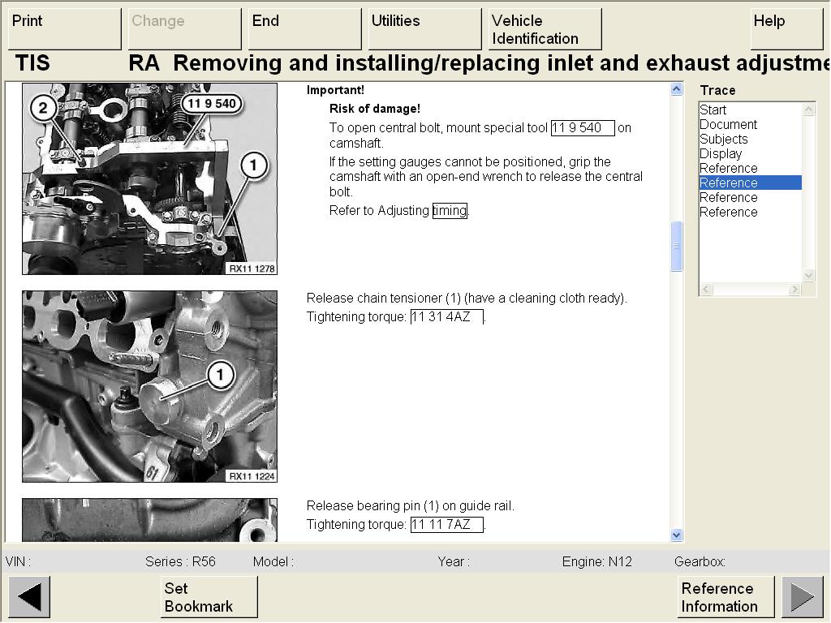Click Trace list scroll left arrow

(x=706, y=290)
